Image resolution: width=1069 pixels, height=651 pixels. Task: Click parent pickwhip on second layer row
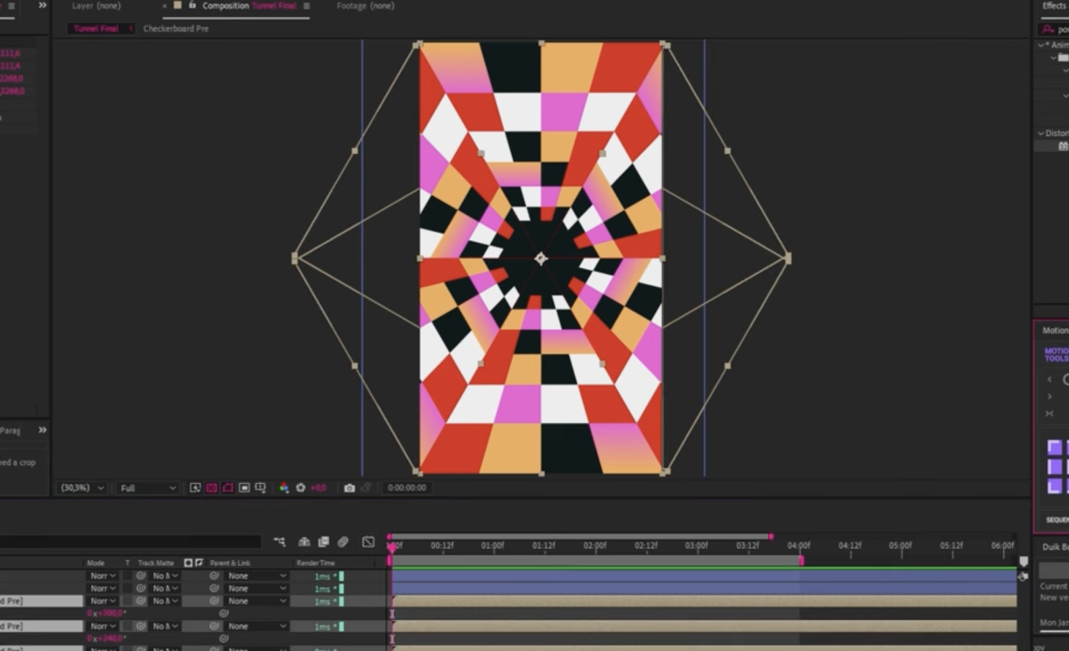pyautogui.click(x=214, y=588)
